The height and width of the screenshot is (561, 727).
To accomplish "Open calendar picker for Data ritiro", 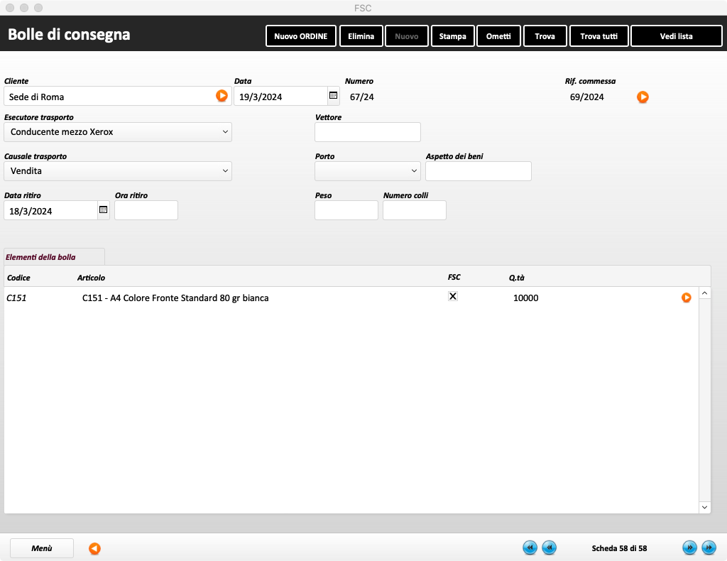I will 103,210.
